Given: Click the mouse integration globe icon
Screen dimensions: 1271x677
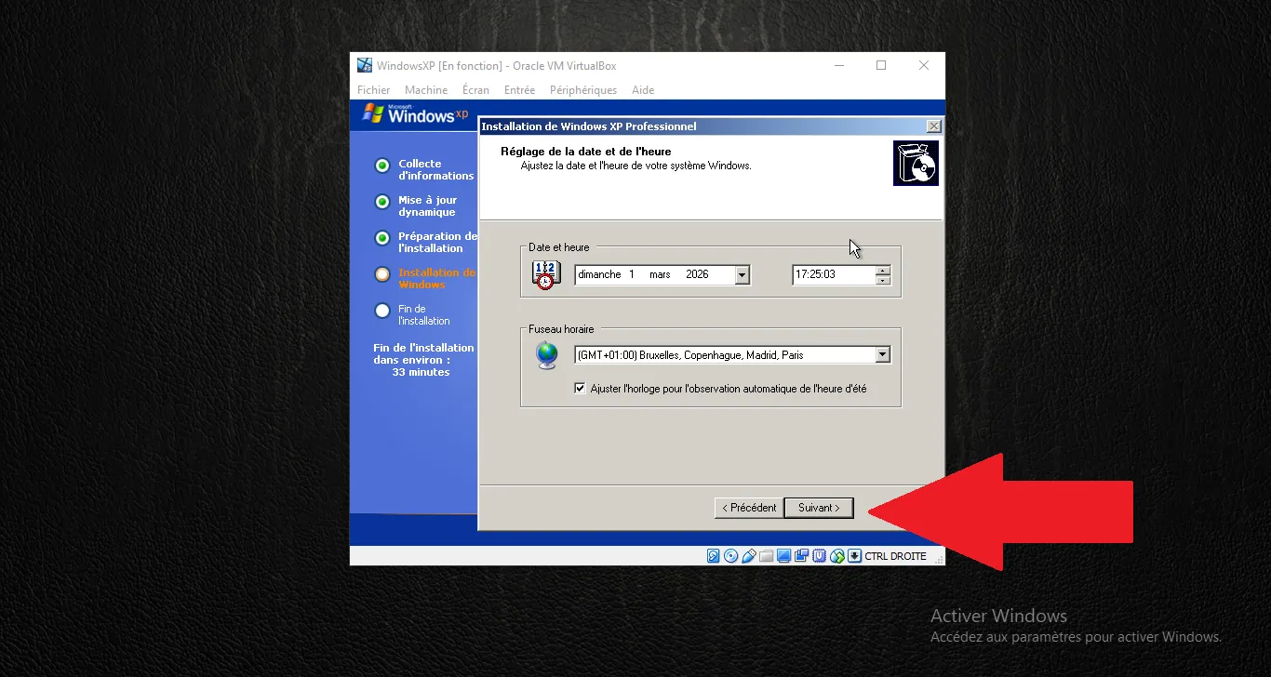Looking at the screenshot, I should (837, 556).
